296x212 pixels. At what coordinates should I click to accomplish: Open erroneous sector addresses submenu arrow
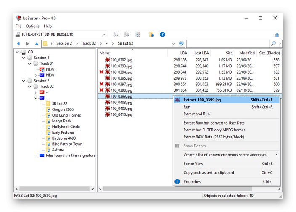tap(276, 154)
